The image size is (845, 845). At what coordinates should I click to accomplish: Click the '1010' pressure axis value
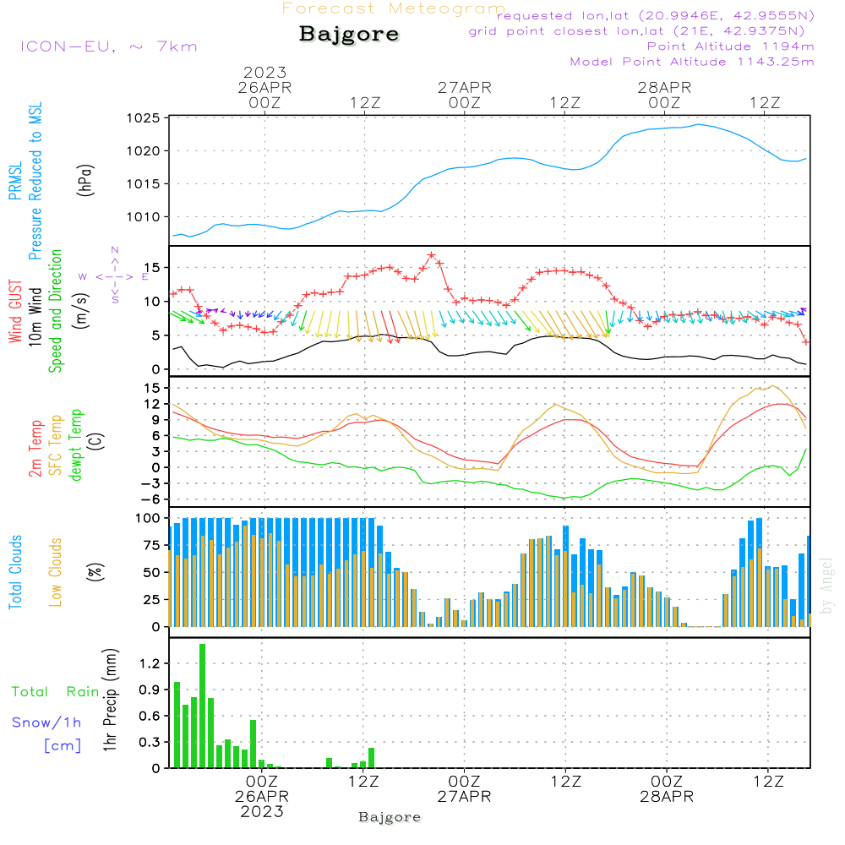[144, 217]
